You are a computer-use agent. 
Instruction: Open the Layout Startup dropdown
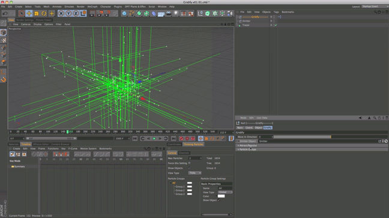tap(375, 7)
